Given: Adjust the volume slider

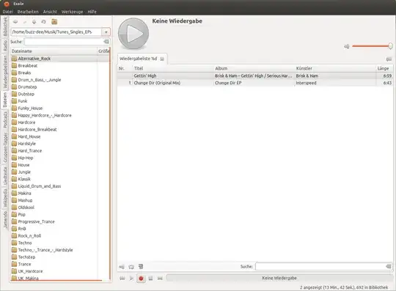Looking at the screenshot, I should coord(373,46).
